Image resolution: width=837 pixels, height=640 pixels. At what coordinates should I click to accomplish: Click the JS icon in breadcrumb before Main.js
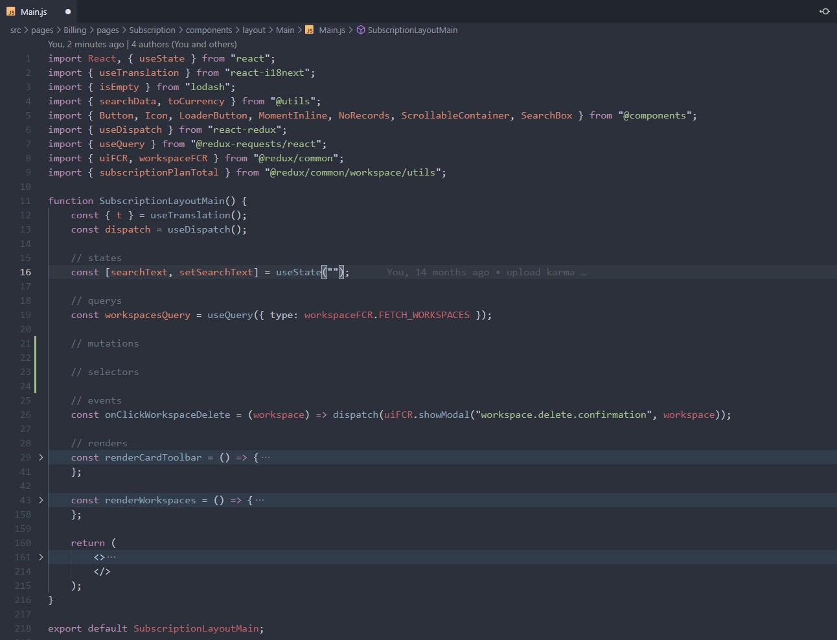pos(310,30)
